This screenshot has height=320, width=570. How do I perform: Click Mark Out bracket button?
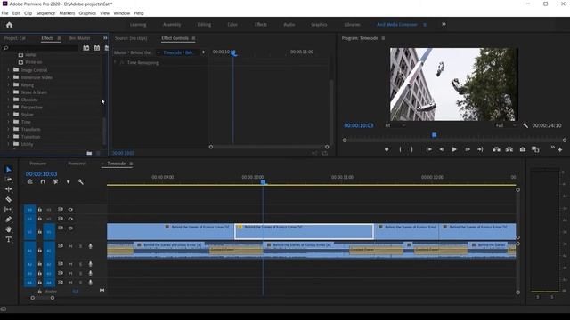click(411, 149)
